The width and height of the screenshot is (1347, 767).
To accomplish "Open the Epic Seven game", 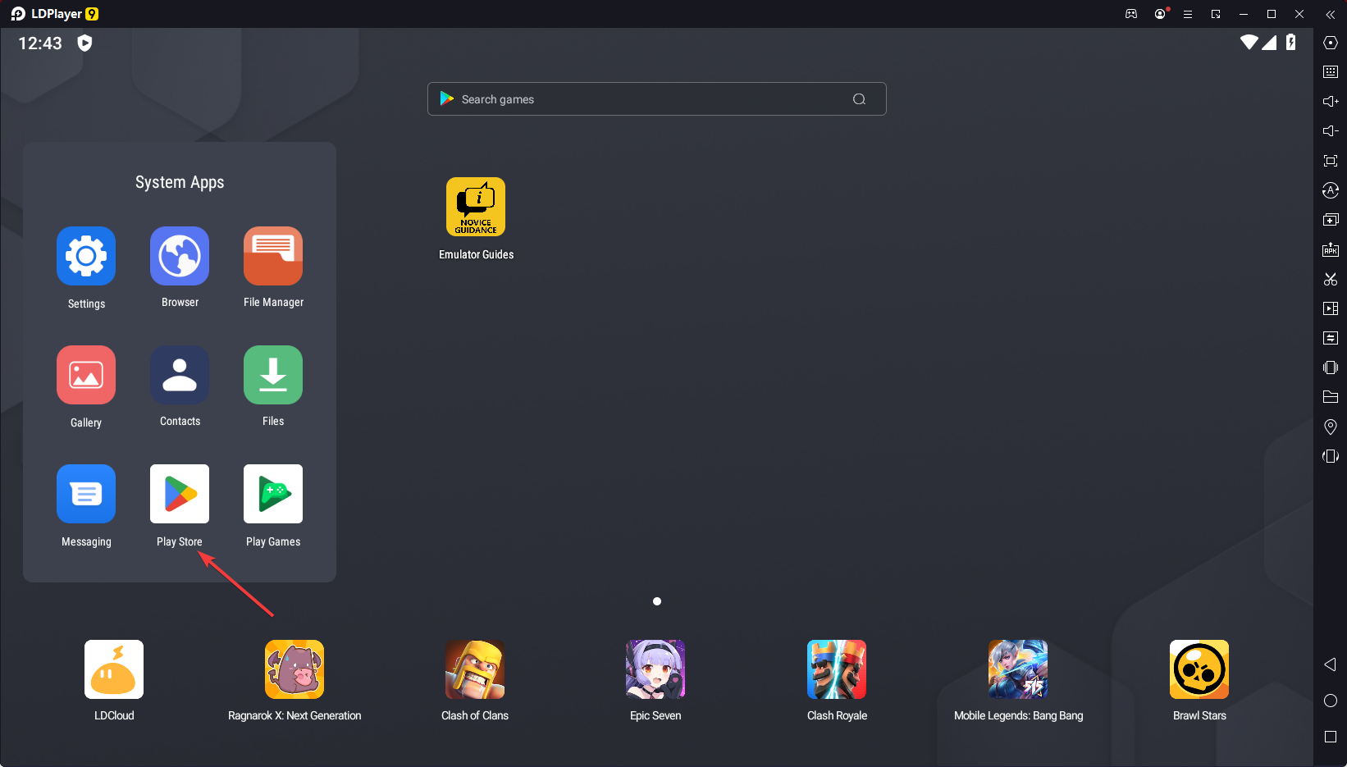I will [655, 669].
